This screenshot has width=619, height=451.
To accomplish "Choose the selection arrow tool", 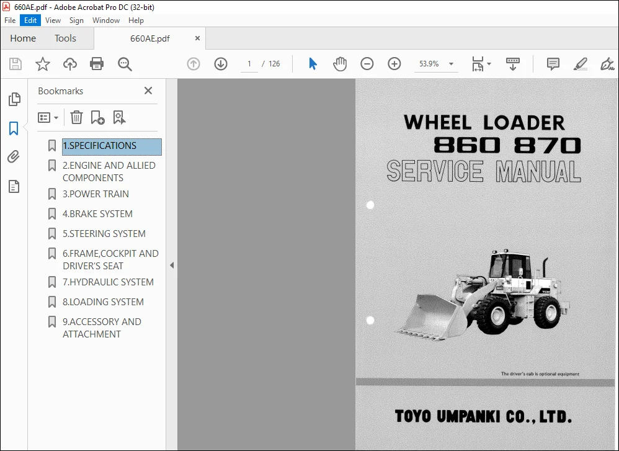I will point(313,64).
